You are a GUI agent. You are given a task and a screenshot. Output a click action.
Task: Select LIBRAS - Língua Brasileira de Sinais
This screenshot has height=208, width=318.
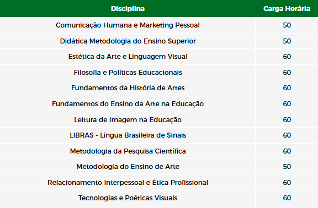click(x=128, y=135)
